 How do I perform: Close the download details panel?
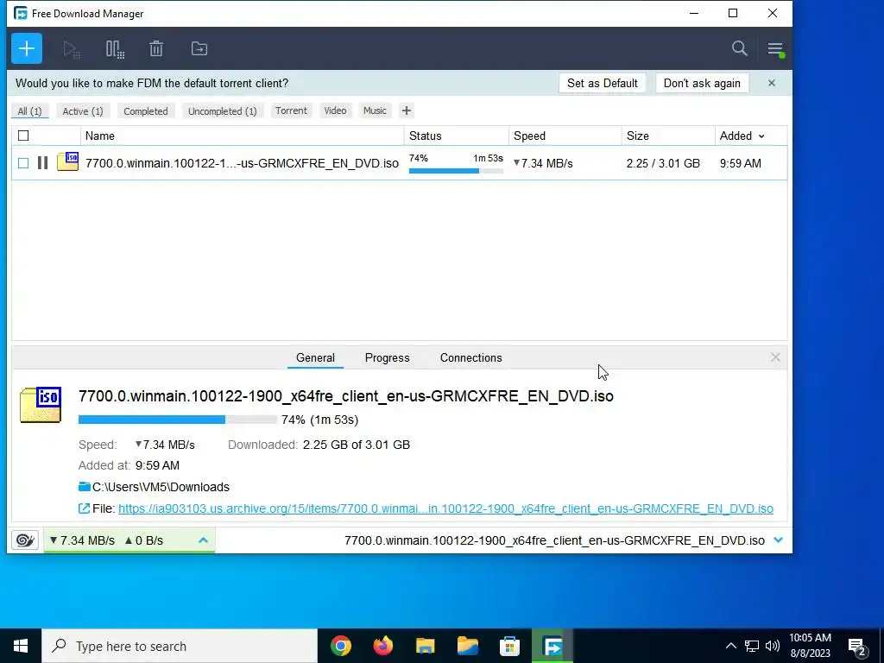coord(775,357)
